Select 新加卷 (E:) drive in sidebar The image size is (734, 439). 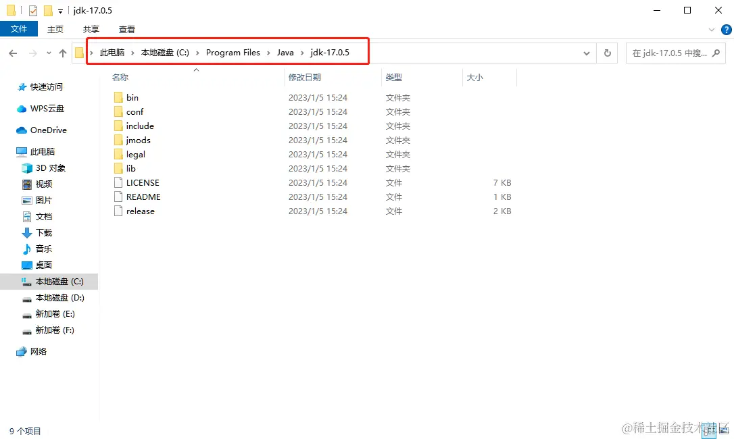point(55,314)
